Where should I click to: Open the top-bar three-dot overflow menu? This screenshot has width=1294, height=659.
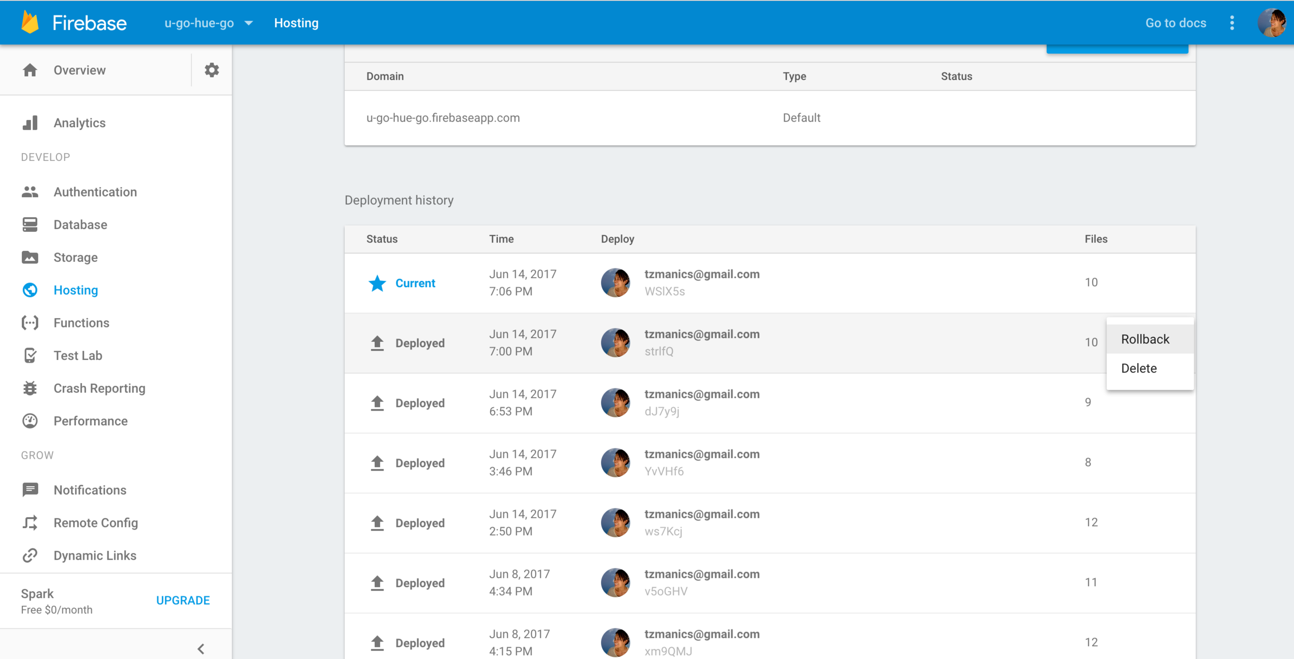(x=1232, y=23)
